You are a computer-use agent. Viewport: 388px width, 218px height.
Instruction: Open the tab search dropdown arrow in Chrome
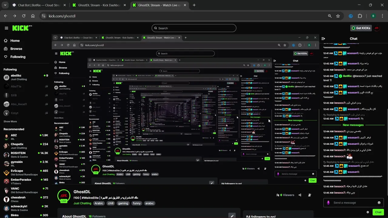click(5, 5)
